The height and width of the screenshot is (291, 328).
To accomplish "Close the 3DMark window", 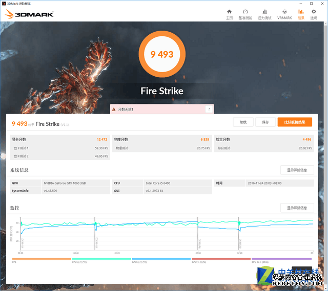I will coord(322,4).
